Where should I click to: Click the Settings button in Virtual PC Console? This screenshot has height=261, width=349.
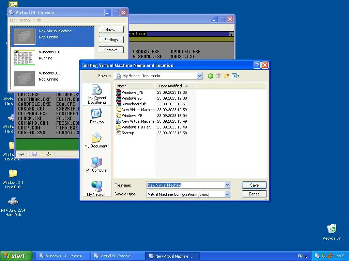(x=111, y=40)
